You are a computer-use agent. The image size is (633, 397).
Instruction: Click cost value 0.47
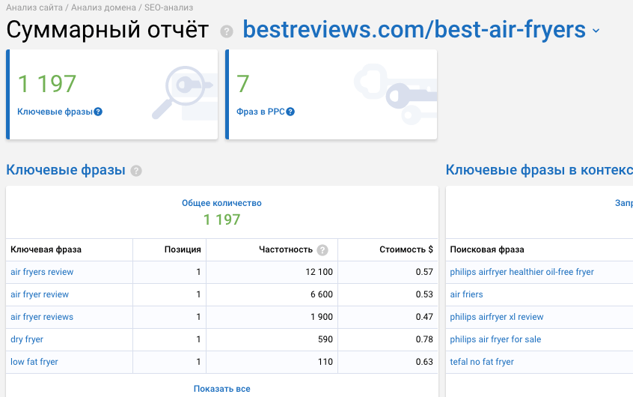point(424,317)
